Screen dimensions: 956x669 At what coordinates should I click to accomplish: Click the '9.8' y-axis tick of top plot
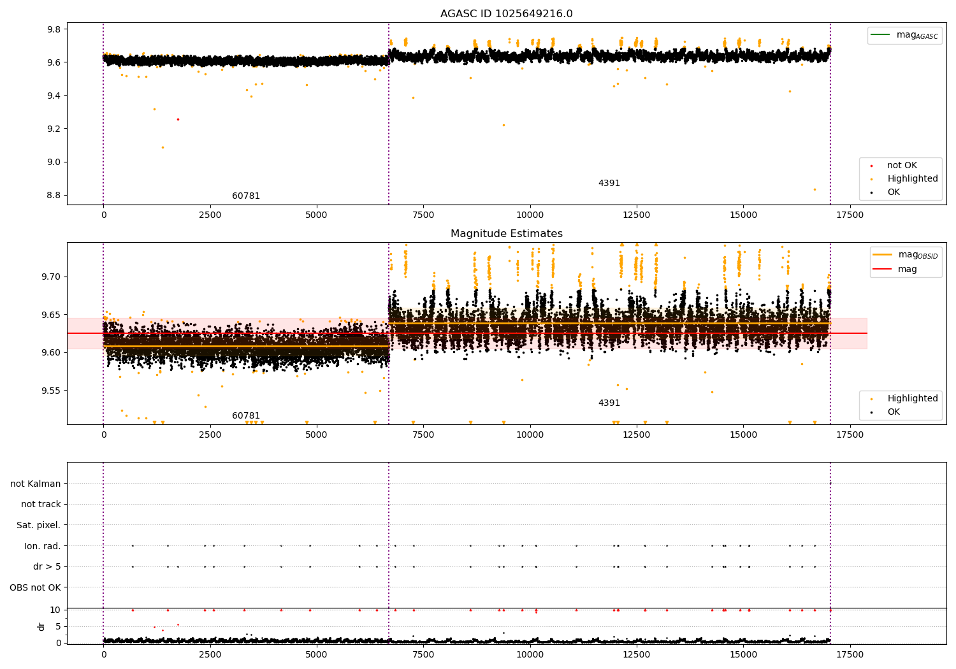[54, 29]
